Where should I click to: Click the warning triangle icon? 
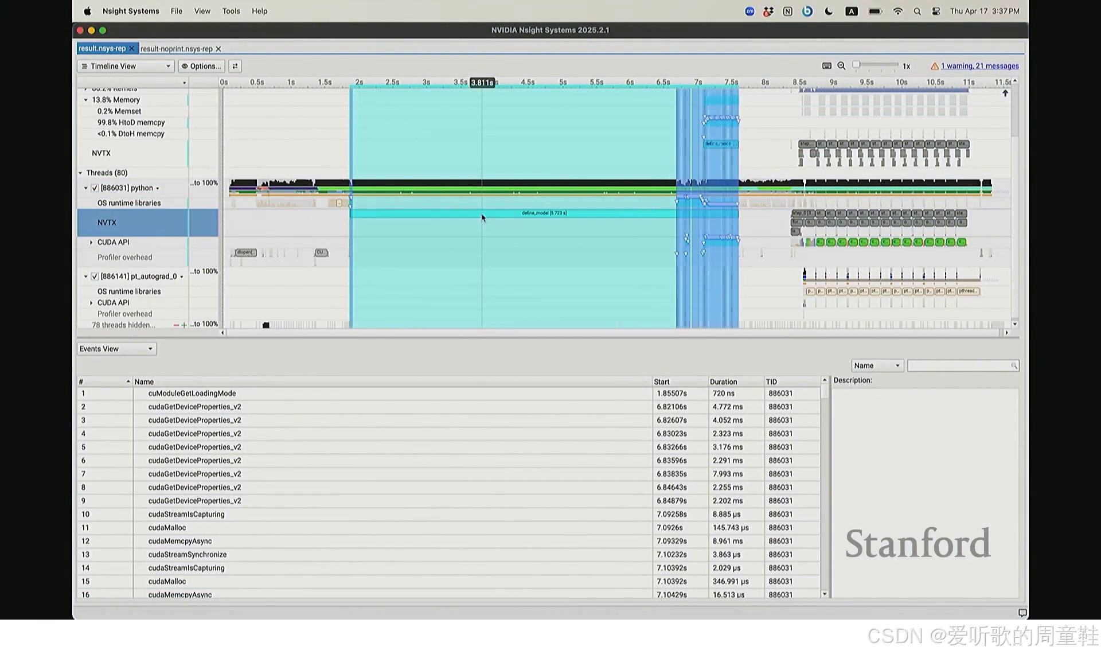click(934, 67)
